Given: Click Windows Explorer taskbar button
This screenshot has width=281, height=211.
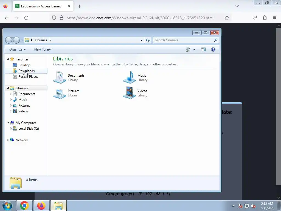Looking at the screenshot, I should click(x=58, y=206).
